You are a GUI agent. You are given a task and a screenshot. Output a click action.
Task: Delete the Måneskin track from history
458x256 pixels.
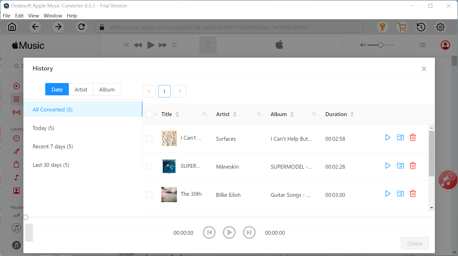coord(413,166)
